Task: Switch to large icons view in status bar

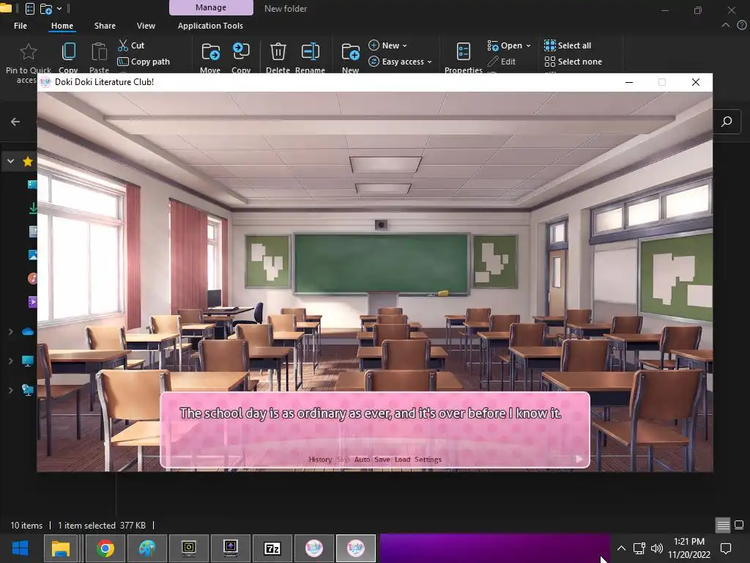Action: (x=739, y=525)
